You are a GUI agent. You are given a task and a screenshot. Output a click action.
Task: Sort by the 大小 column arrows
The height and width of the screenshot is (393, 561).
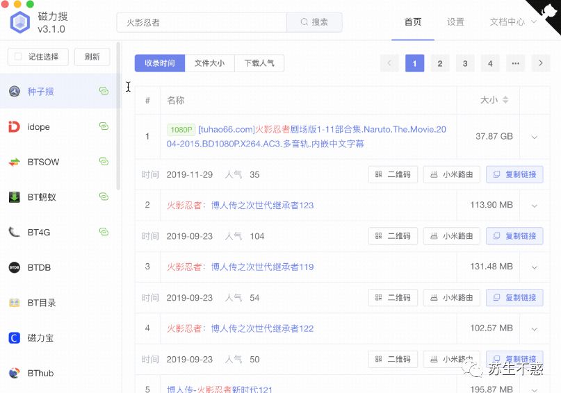[x=505, y=100]
